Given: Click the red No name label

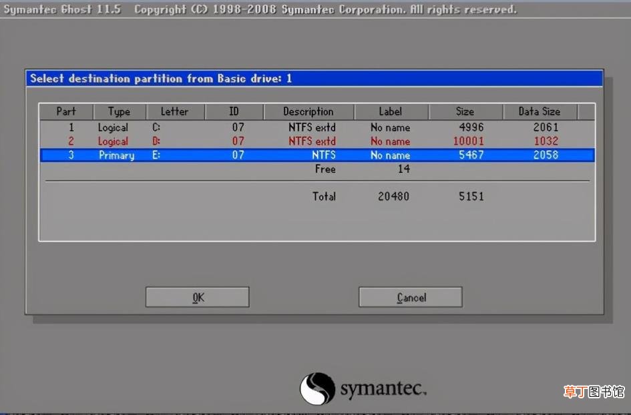Looking at the screenshot, I should tap(391, 141).
